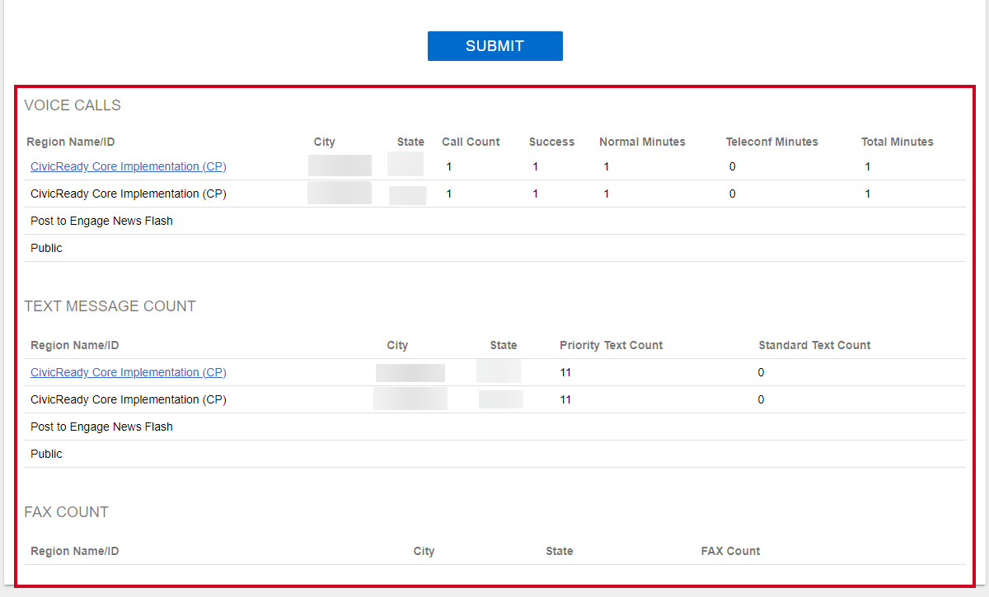The height and width of the screenshot is (597, 989).
Task: Click State header in the Text Message table
Action: coord(504,345)
